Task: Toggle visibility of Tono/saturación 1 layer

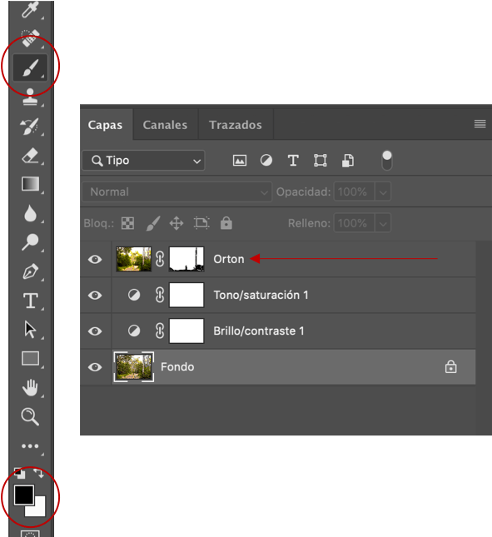Action: coord(95,296)
